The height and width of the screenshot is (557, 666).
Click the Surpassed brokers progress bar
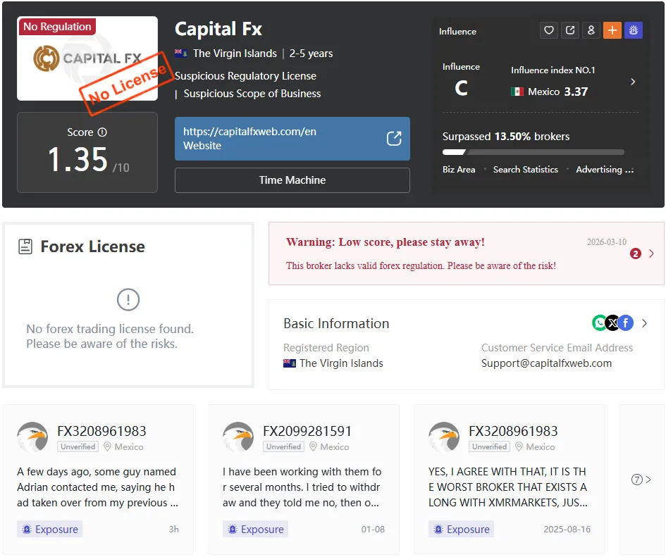click(534, 152)
